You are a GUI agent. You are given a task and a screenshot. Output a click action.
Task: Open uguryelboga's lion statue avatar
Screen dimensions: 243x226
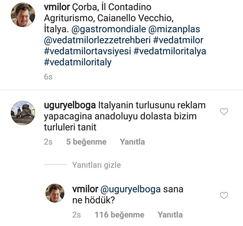23,113
